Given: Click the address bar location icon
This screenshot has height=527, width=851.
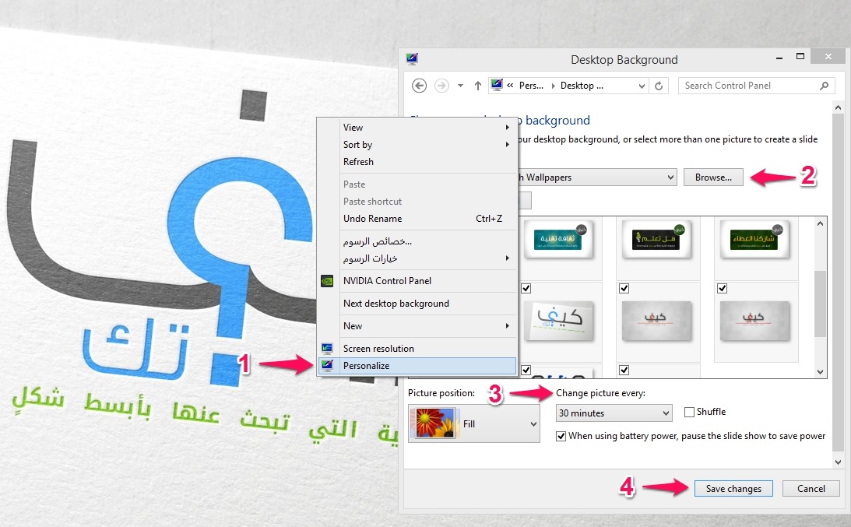Looking at the screenshot, I should point(497,85).
